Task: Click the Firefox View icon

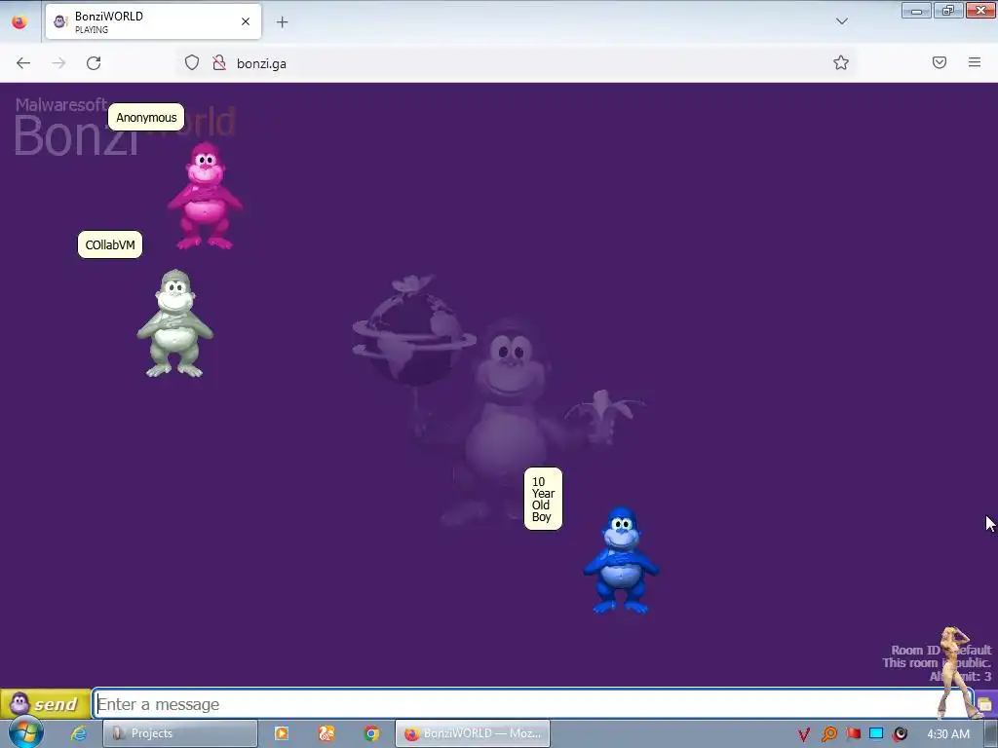Action: tap(19, 22)
